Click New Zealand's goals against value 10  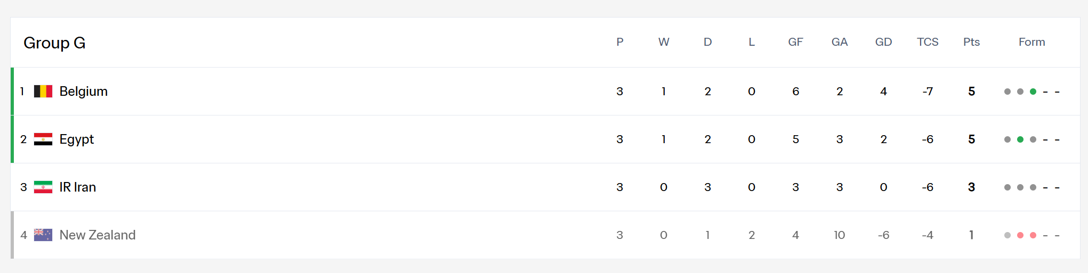pyautogui.click(x=840, y=235)
